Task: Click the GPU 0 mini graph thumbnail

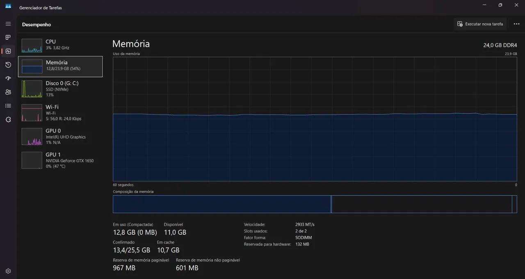Action: [32, 137]
